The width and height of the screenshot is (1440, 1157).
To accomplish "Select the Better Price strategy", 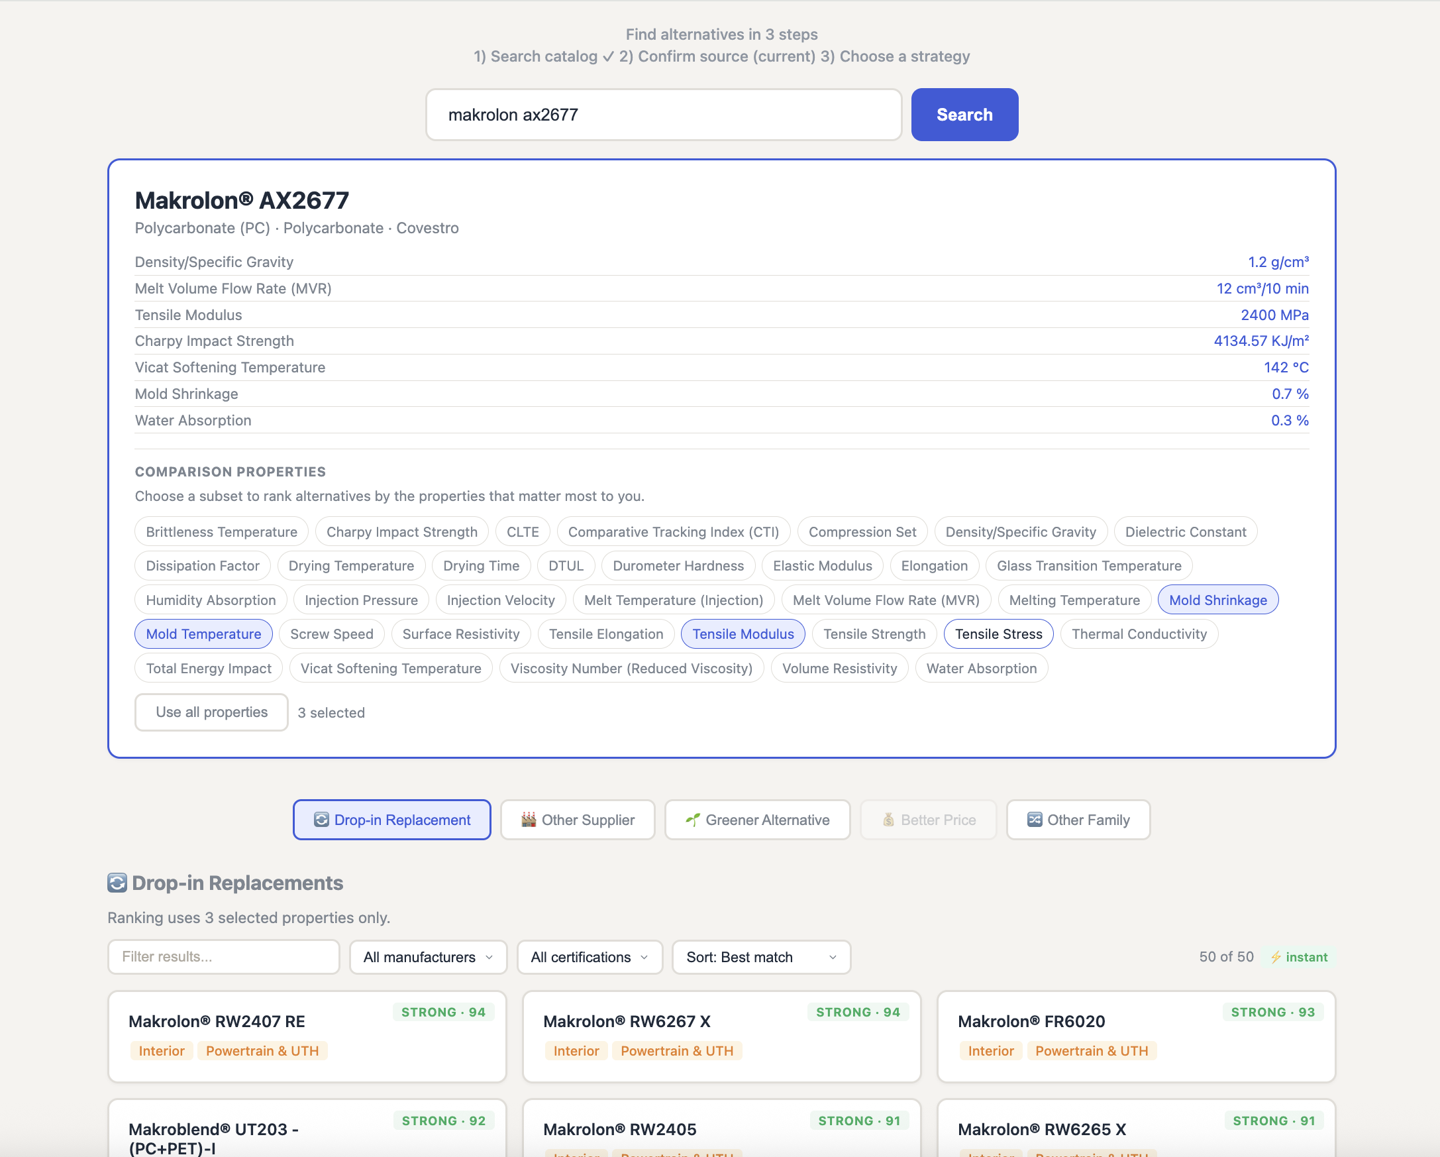I will [x=929, y=820].
